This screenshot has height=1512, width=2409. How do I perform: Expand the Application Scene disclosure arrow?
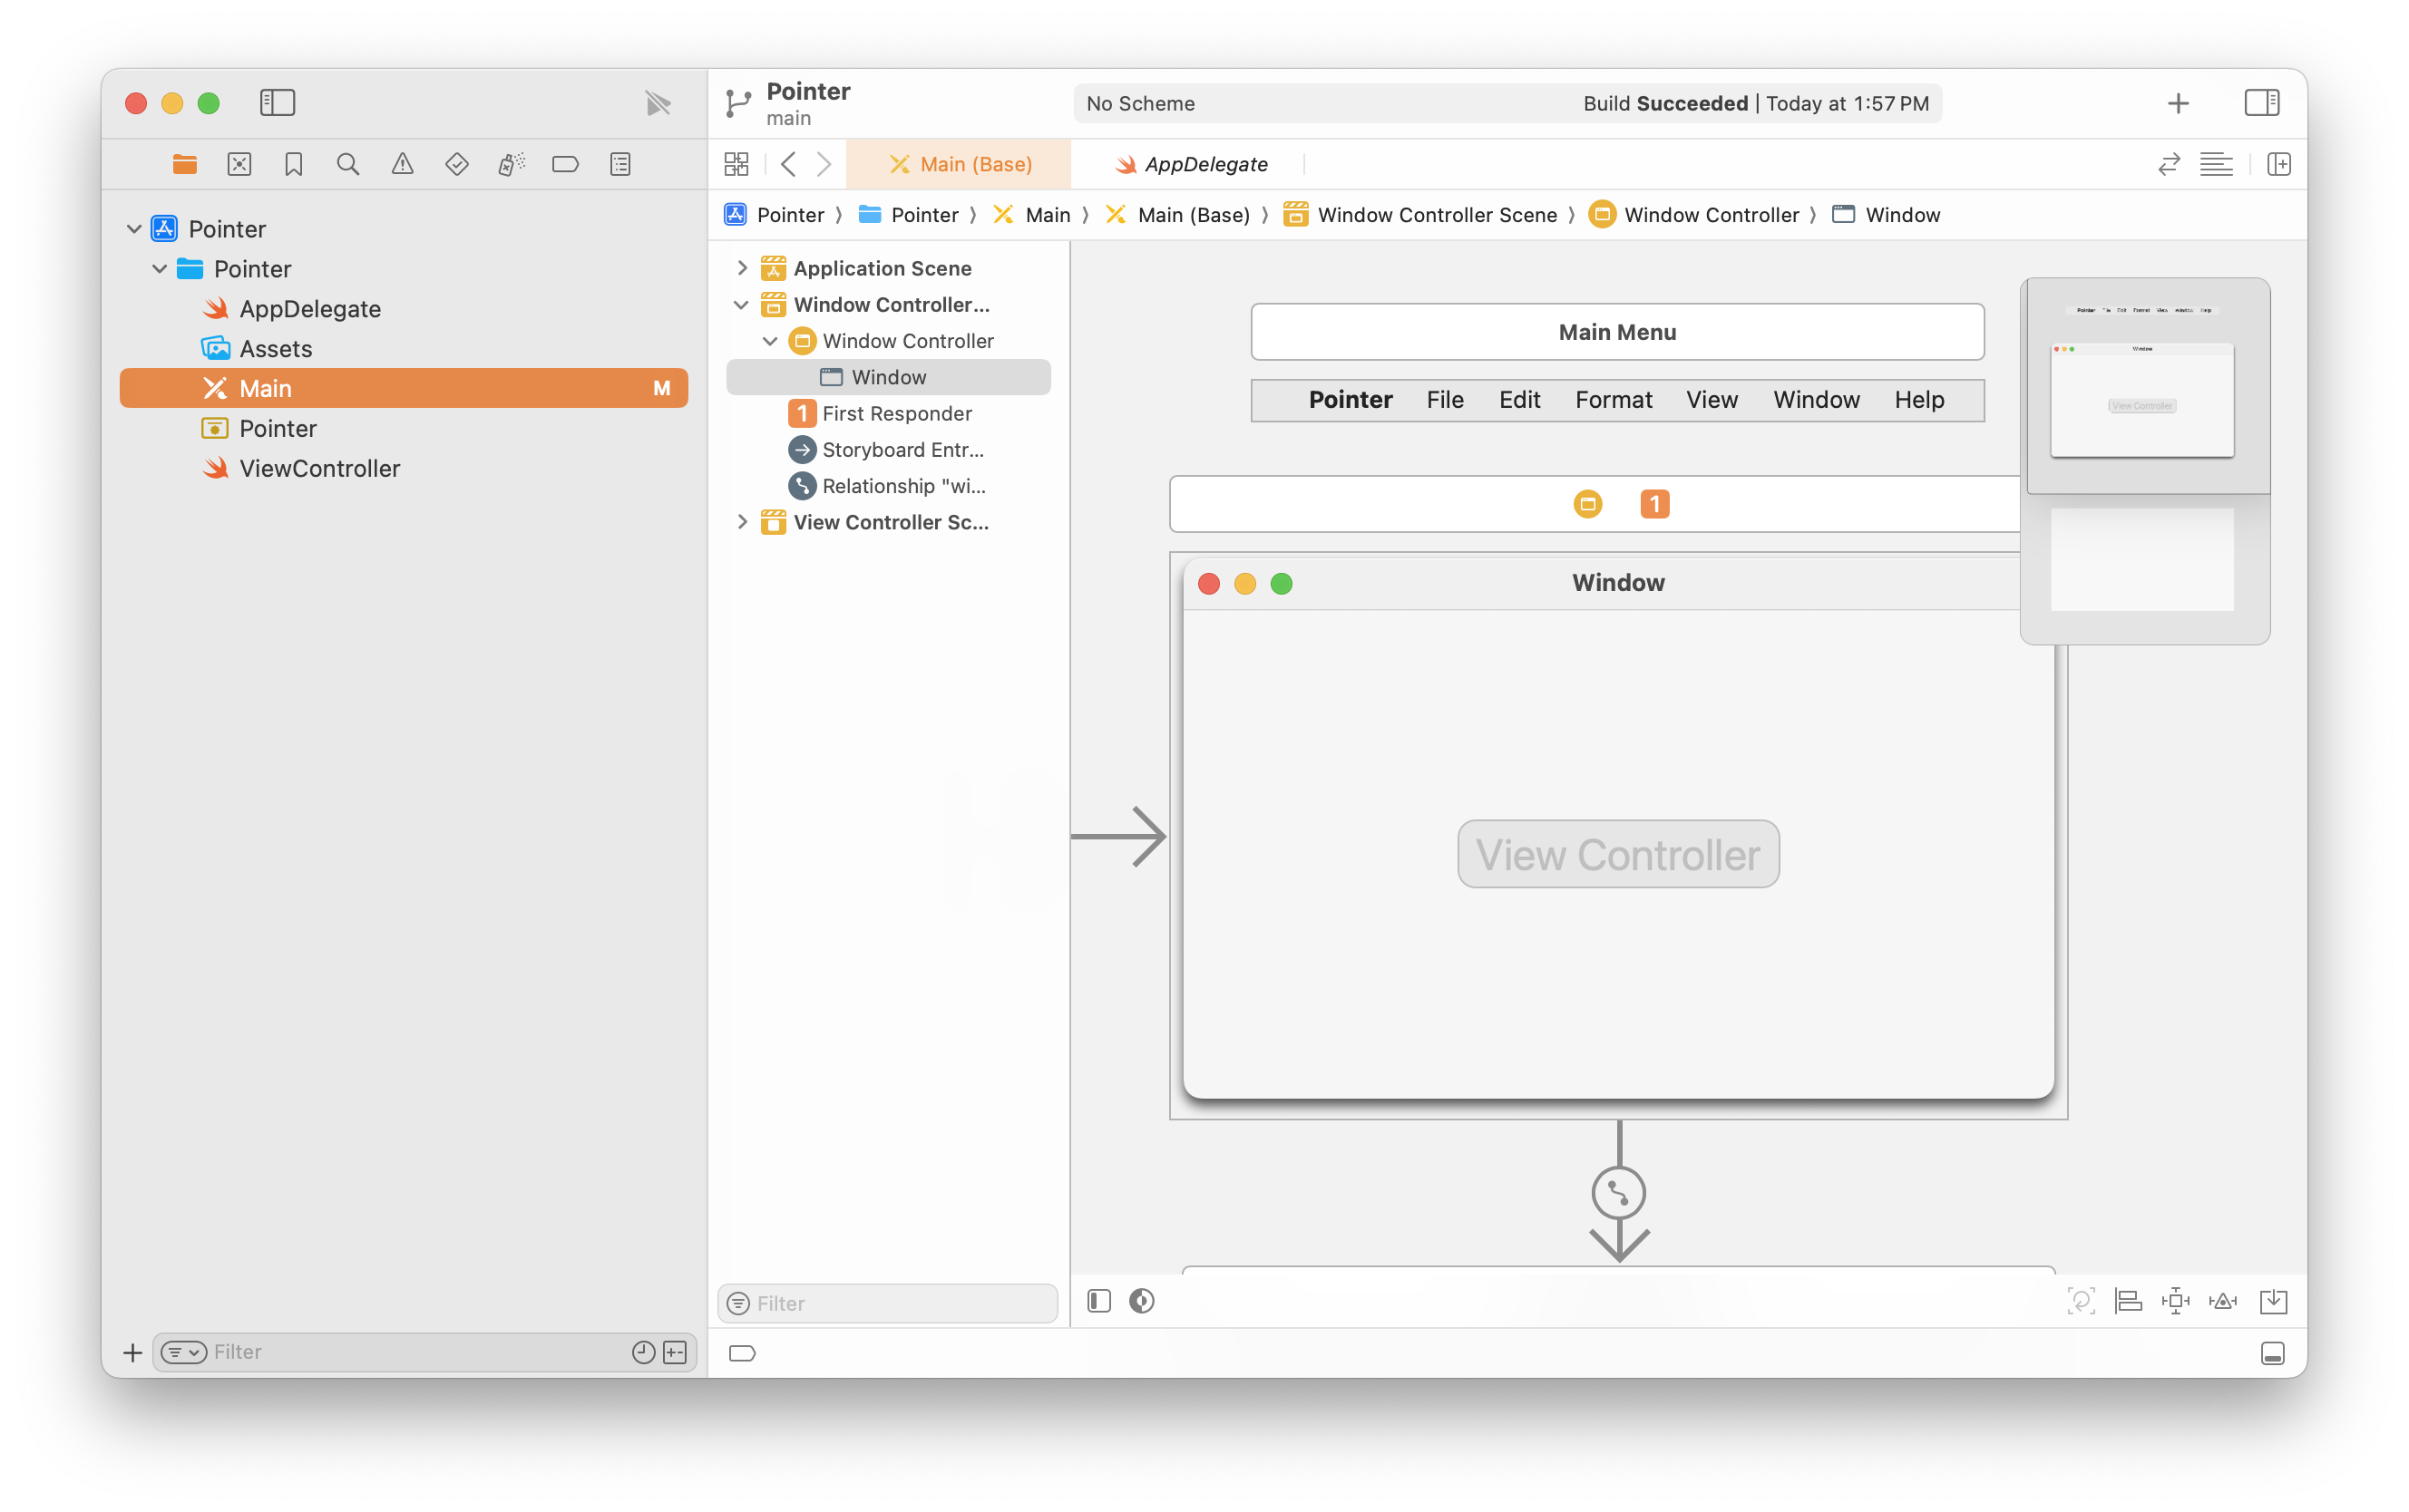(742, 268)
